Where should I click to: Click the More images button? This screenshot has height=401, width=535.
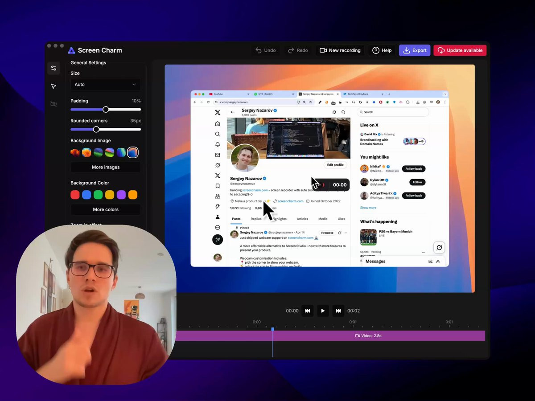(106, 167)
